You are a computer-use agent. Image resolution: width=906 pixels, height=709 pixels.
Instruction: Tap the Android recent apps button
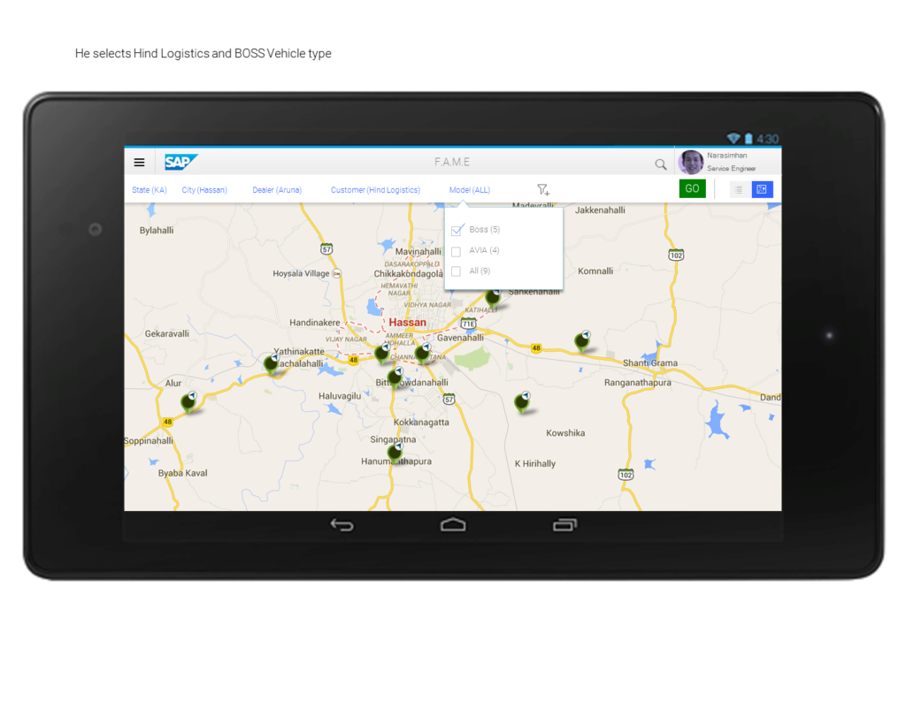(564, 525)
